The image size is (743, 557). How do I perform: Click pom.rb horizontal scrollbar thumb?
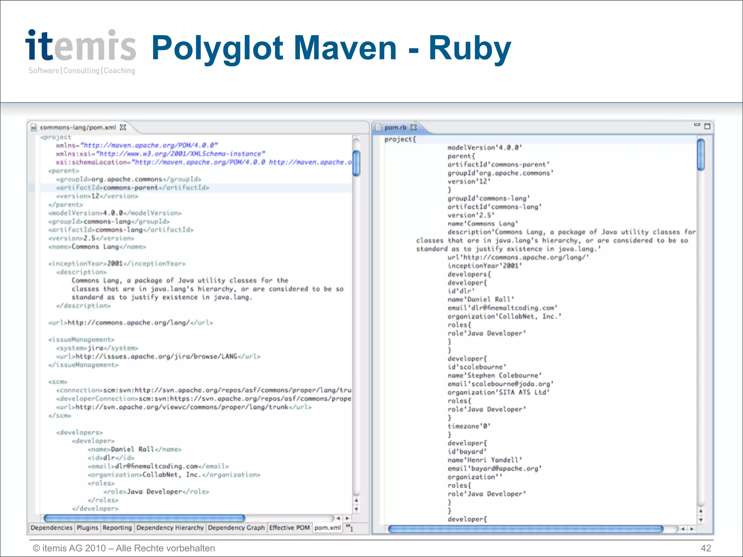526,529
